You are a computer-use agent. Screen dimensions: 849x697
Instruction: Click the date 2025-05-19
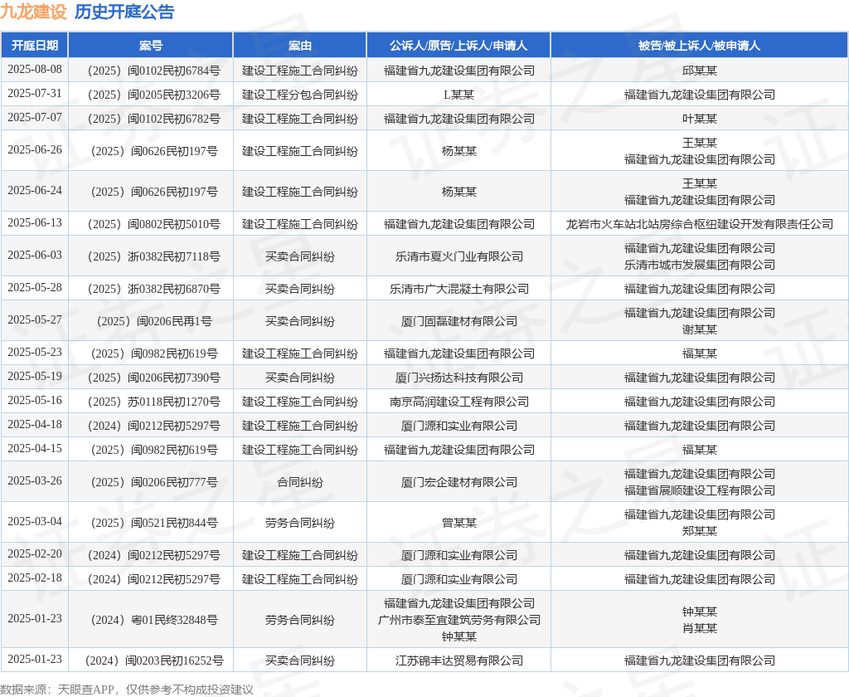pyautogui.click(x=35, y=376)
